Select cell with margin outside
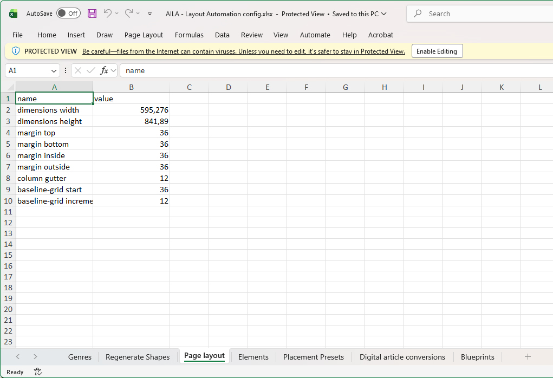Image resolution: width=553 pixels, height=378 pixels. click(54, 167)
